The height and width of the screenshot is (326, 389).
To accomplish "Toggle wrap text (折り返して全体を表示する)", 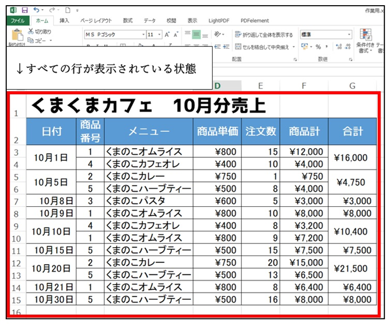I will [x=264, y=35].
